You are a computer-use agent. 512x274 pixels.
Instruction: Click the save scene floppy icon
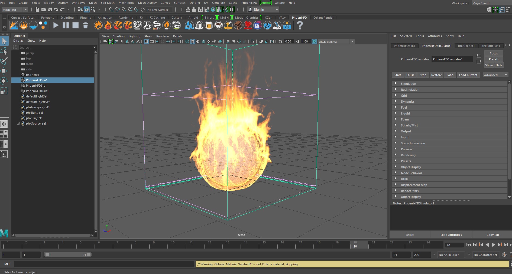tap(50, 10)
